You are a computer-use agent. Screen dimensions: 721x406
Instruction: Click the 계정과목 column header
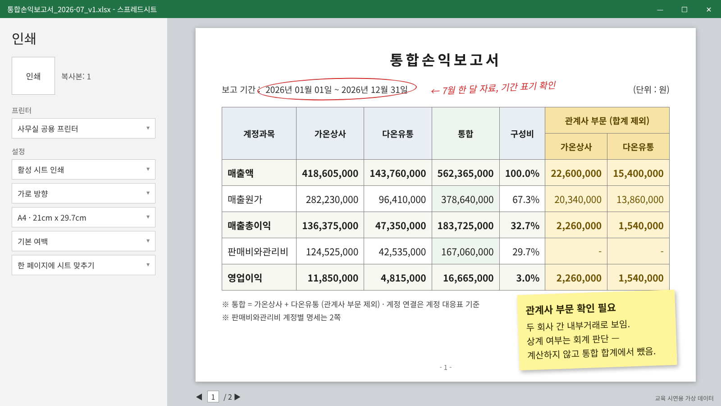pyautogui.click(x=259, y=134)
